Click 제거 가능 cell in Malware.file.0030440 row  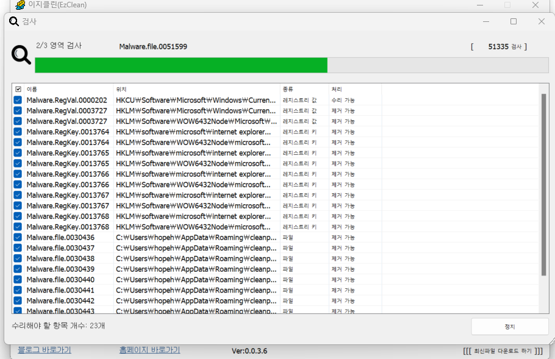[x=343, y=280]
